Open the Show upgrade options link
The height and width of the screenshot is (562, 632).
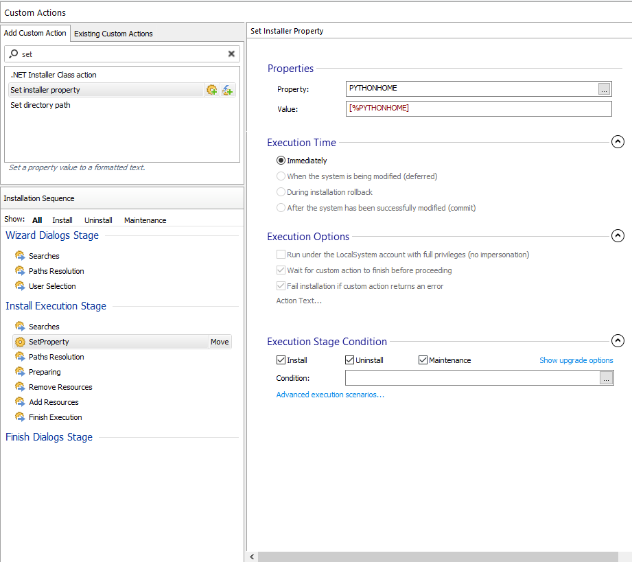(576, 360)
